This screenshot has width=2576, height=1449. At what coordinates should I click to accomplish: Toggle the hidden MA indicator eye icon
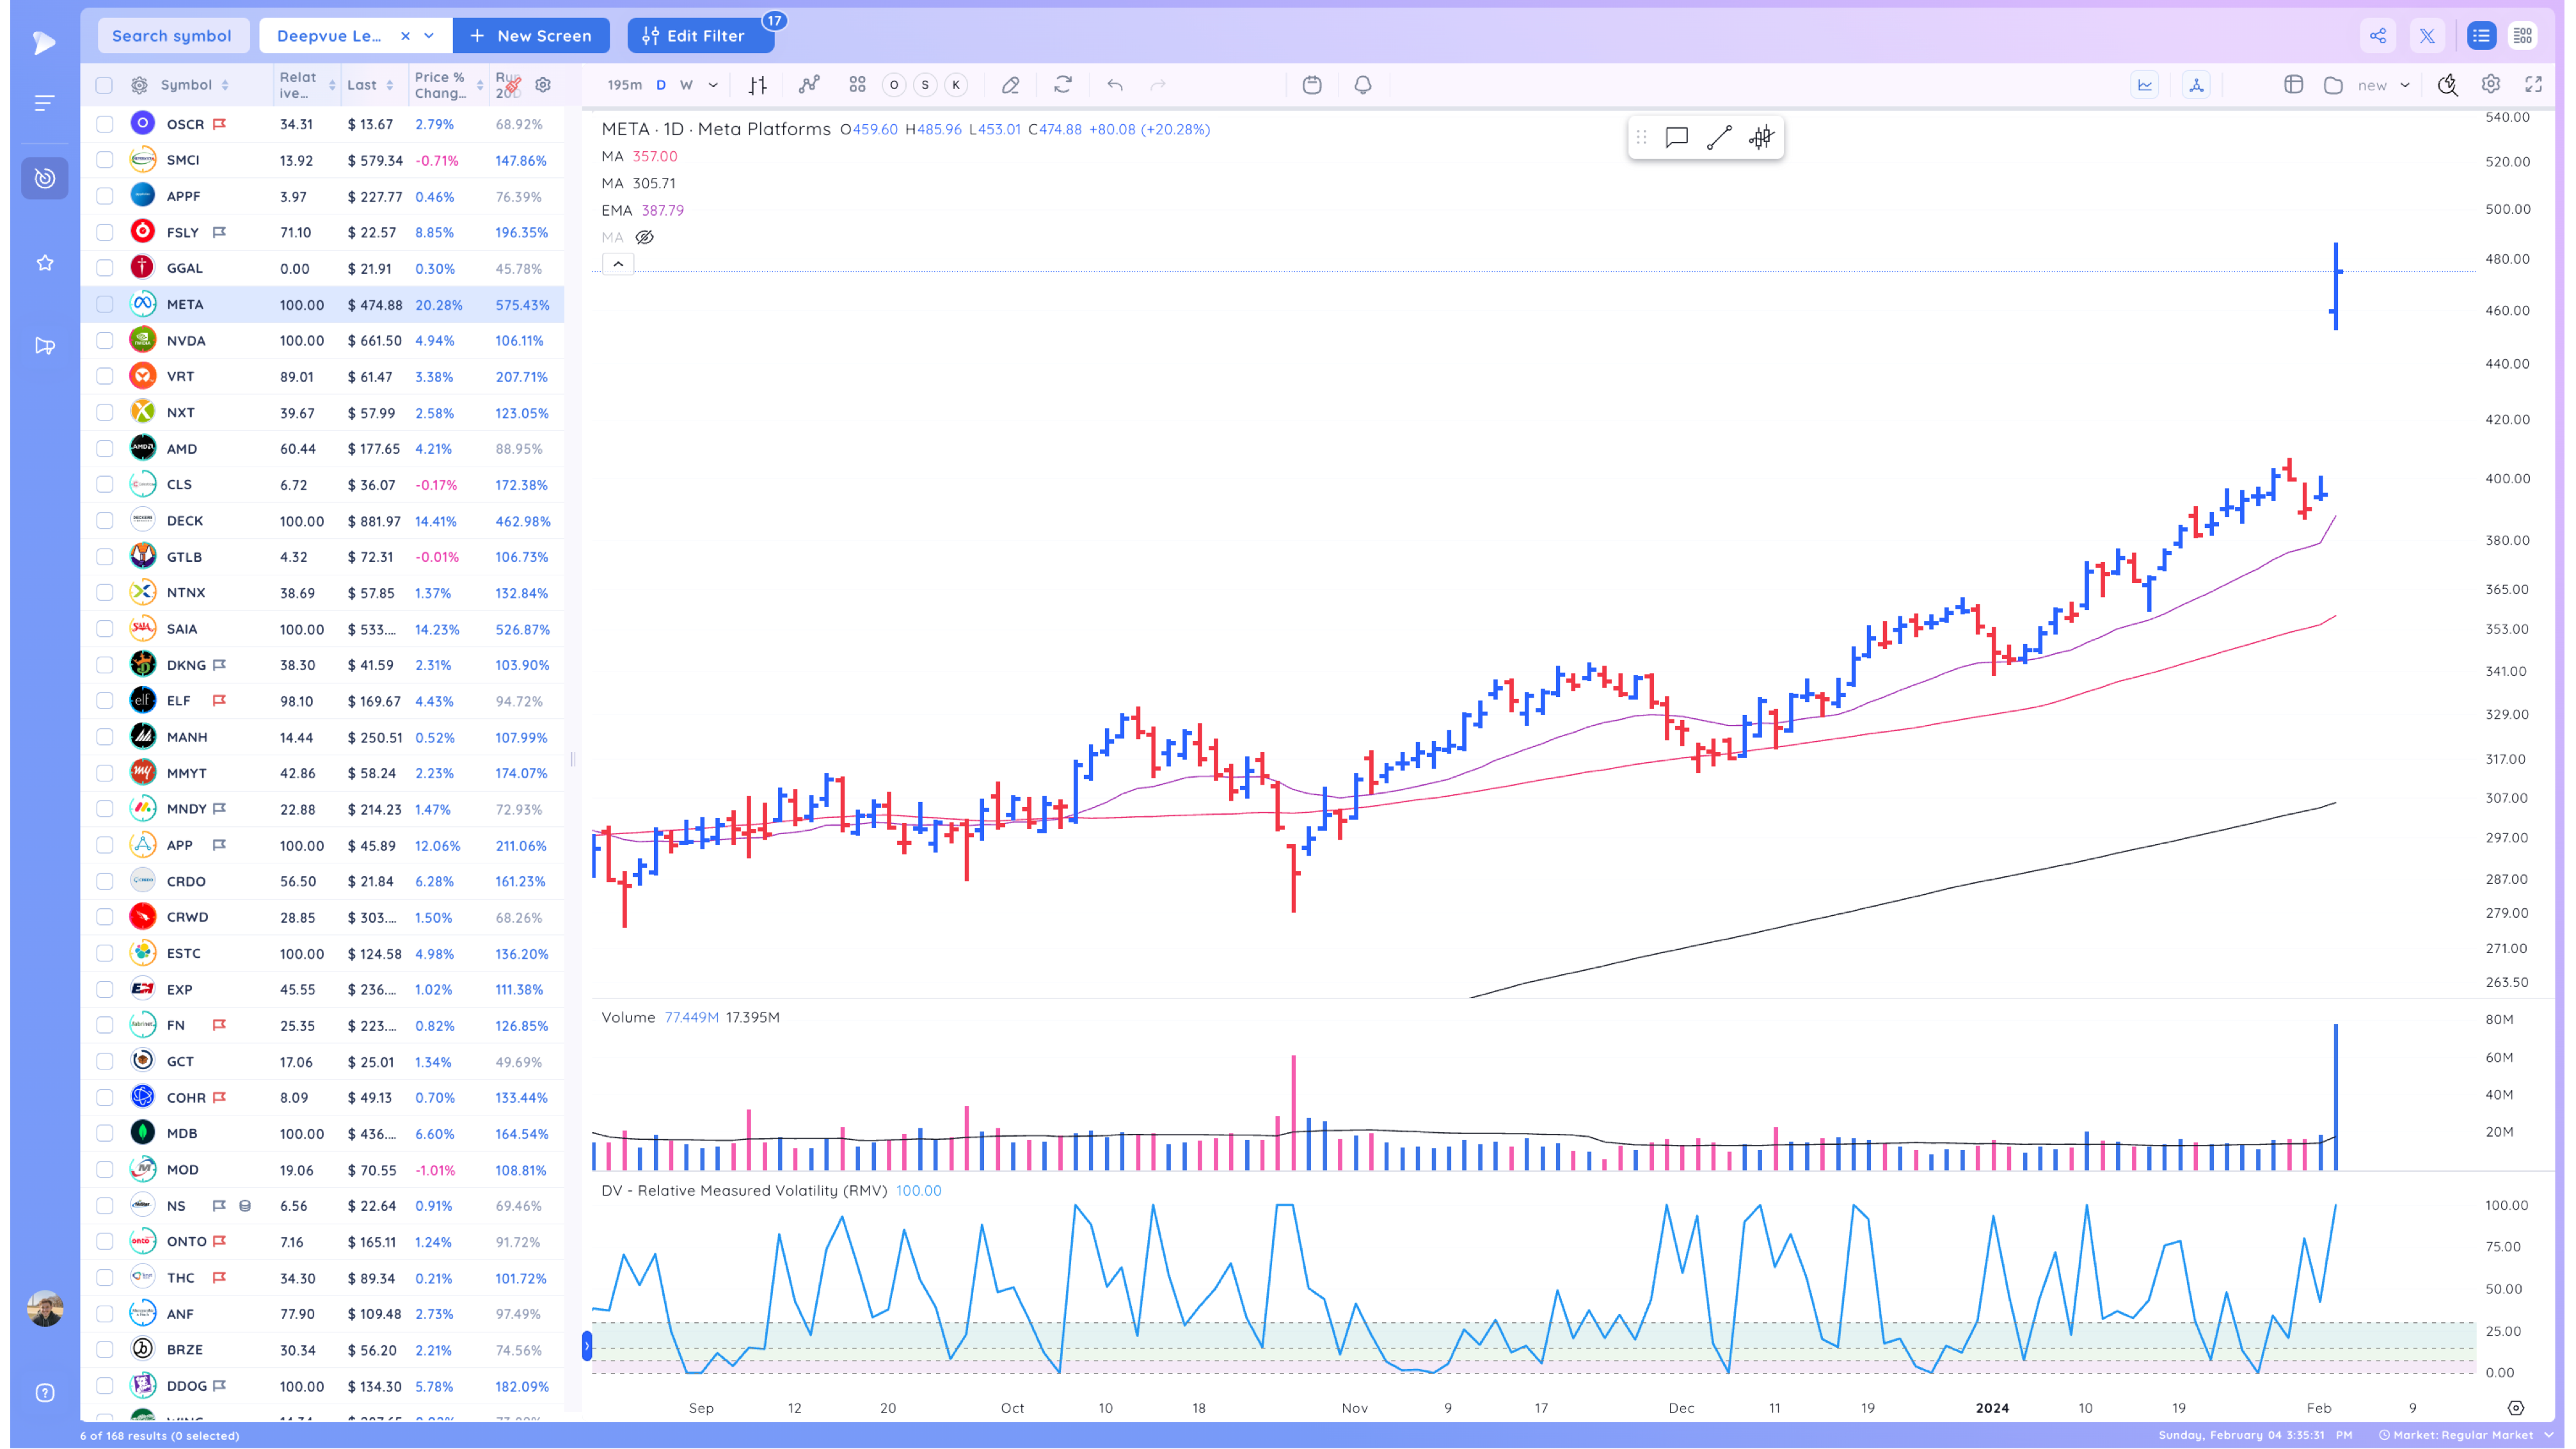[645, 237]
